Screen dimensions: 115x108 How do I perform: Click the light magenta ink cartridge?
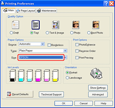coord(47,76)
